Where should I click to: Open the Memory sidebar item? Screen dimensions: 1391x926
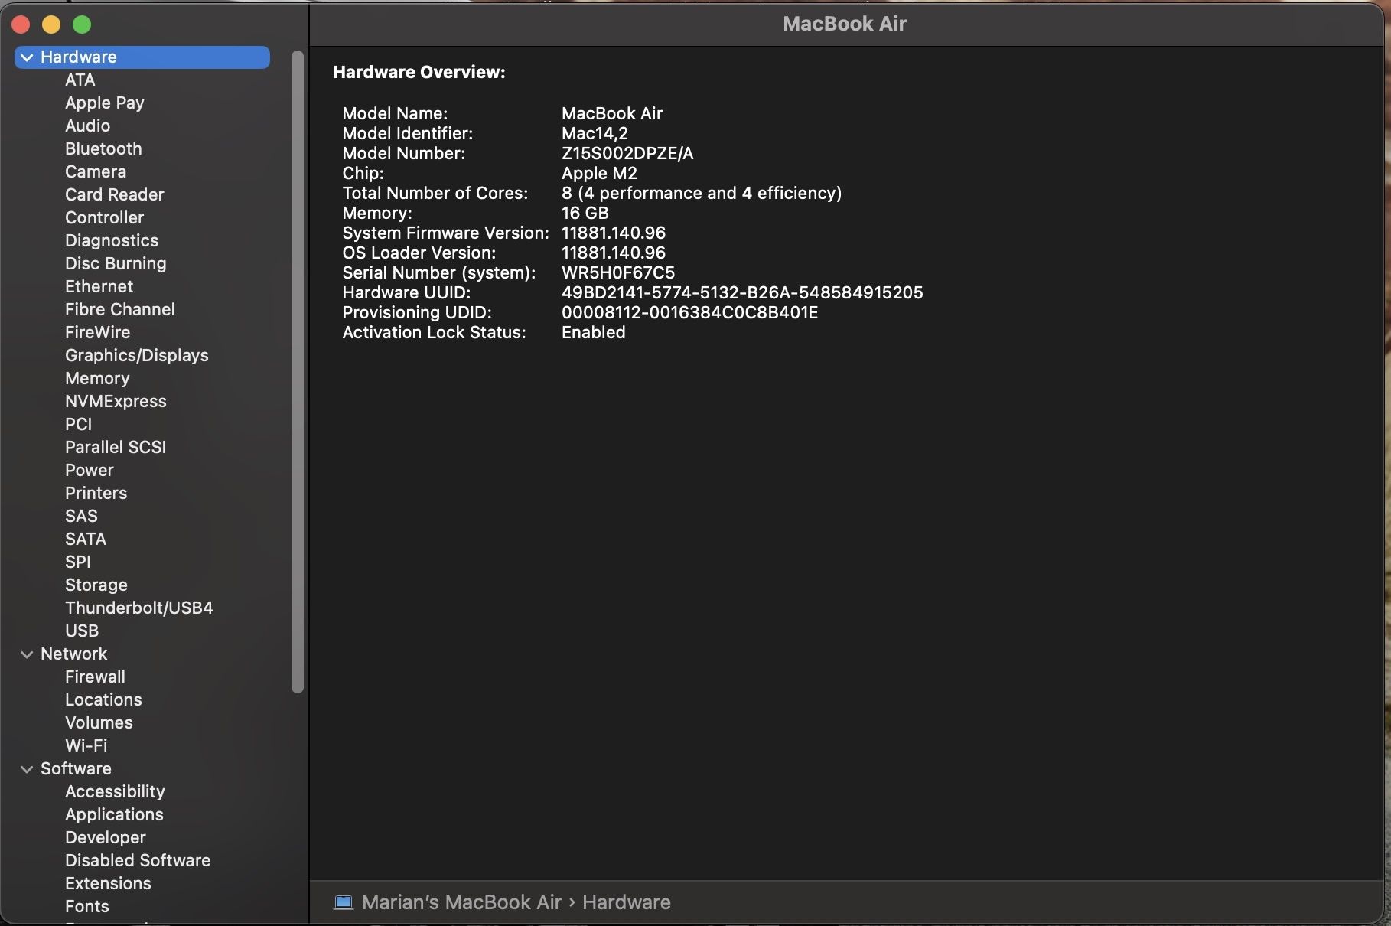97,378
